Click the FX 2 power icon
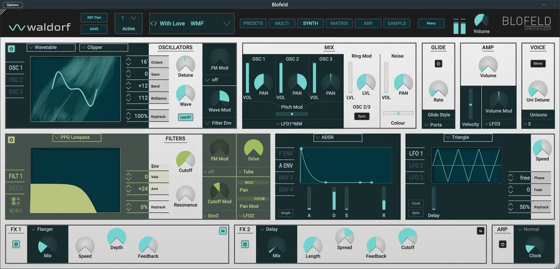Viewport: 560px width, 269px height. coord(245,244)
